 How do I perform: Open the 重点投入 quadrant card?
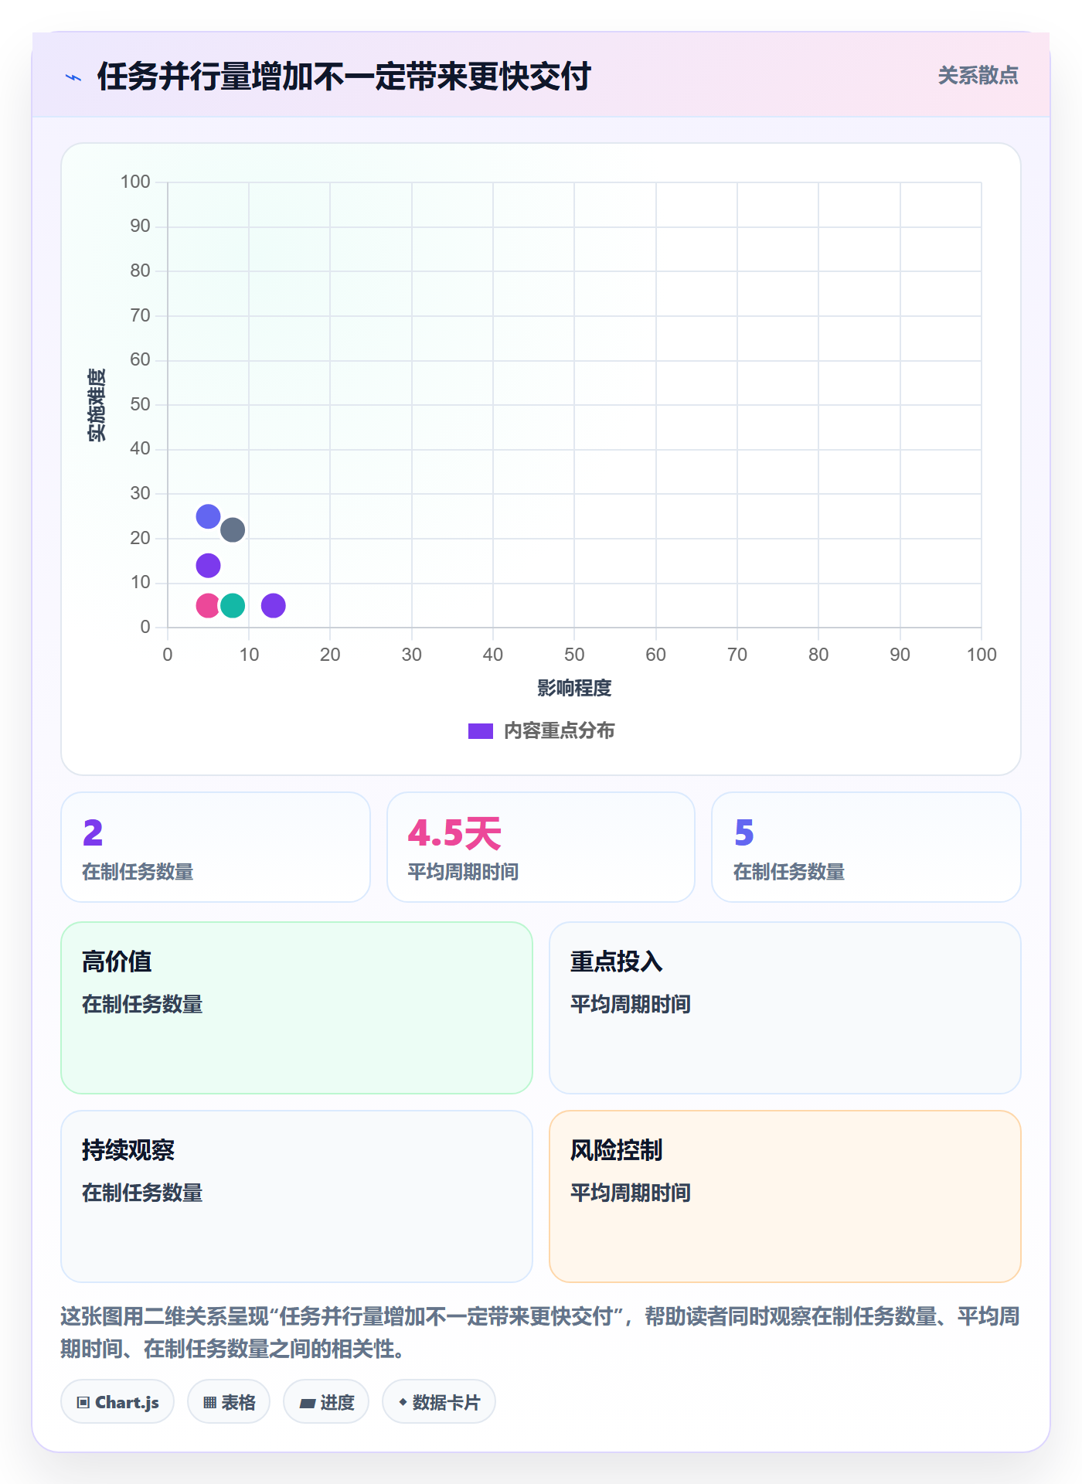(x=784, y=1007)
